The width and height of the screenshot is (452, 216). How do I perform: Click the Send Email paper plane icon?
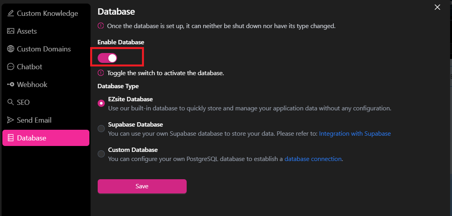pyautogui.click(x=11, y=120)
